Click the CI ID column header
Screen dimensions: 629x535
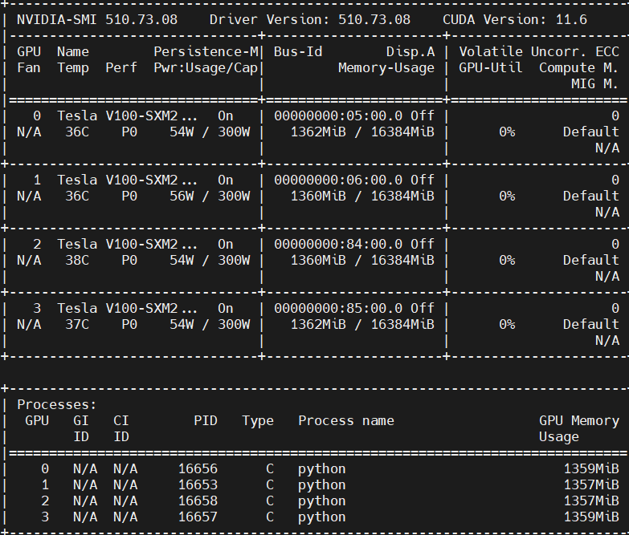click(x=121, y=428)
